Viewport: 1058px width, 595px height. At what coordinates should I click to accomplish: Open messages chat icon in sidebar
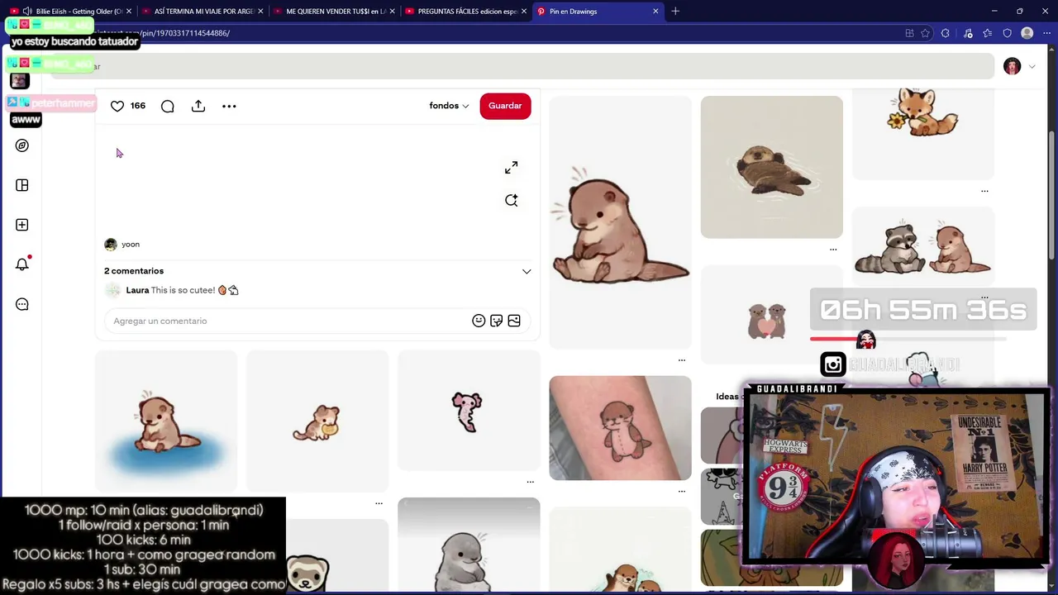pyautogui.click(x=22, y=304)
